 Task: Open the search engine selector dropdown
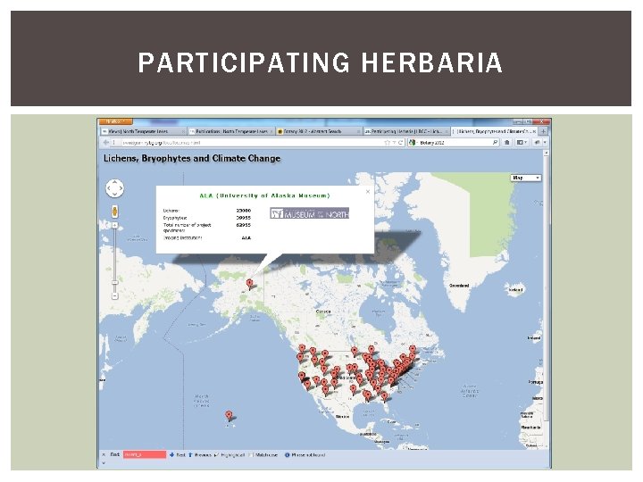tap(413, 143)
